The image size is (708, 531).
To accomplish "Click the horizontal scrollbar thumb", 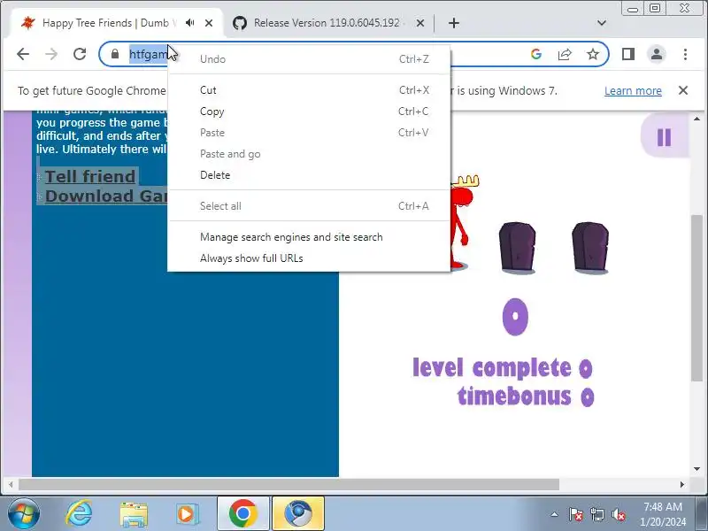I will point(289,484).
